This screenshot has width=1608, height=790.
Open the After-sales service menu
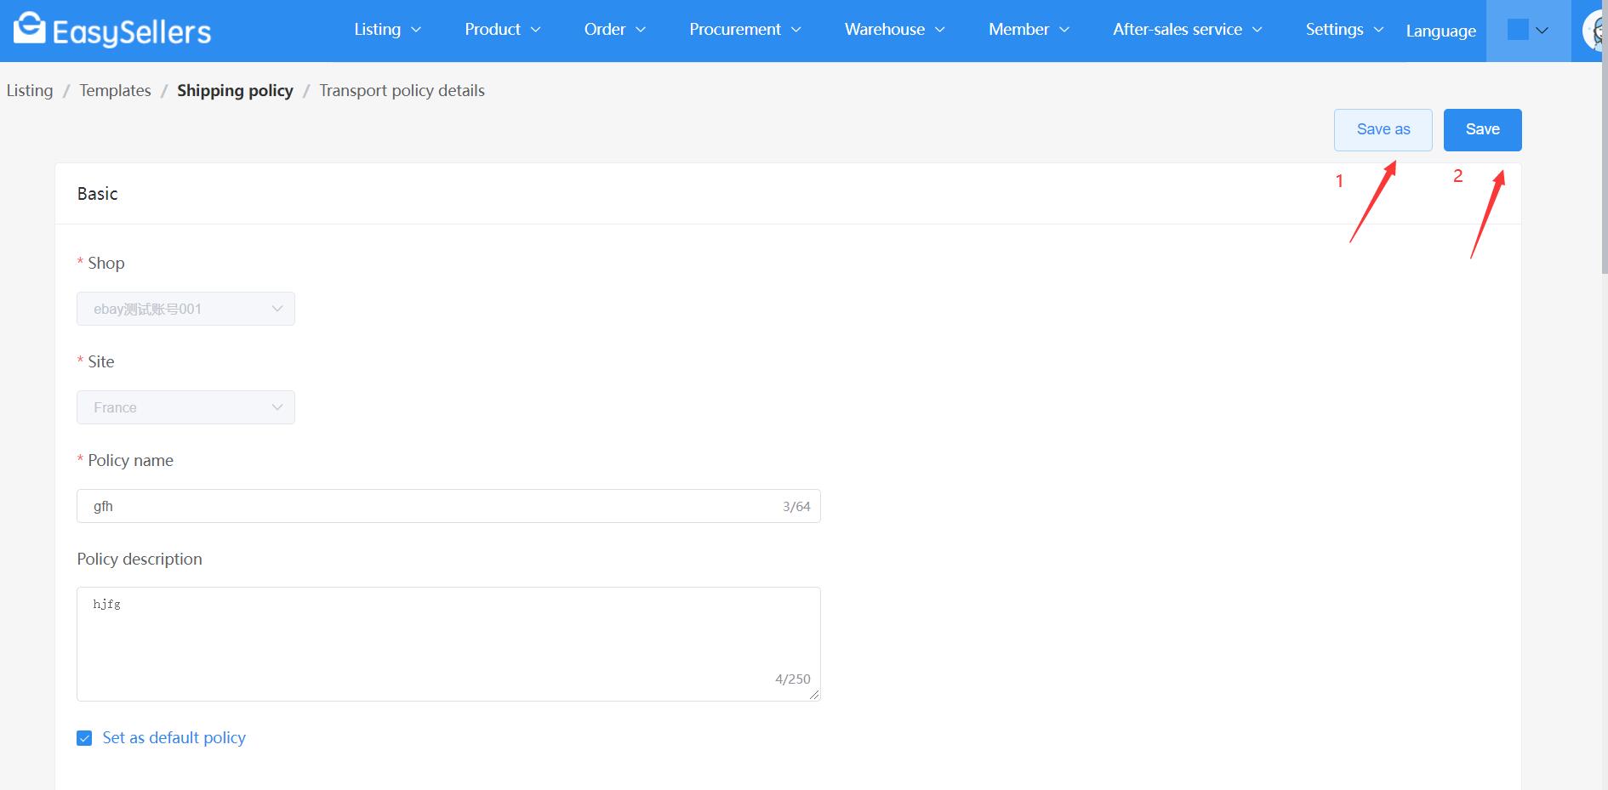point(1187,30)
